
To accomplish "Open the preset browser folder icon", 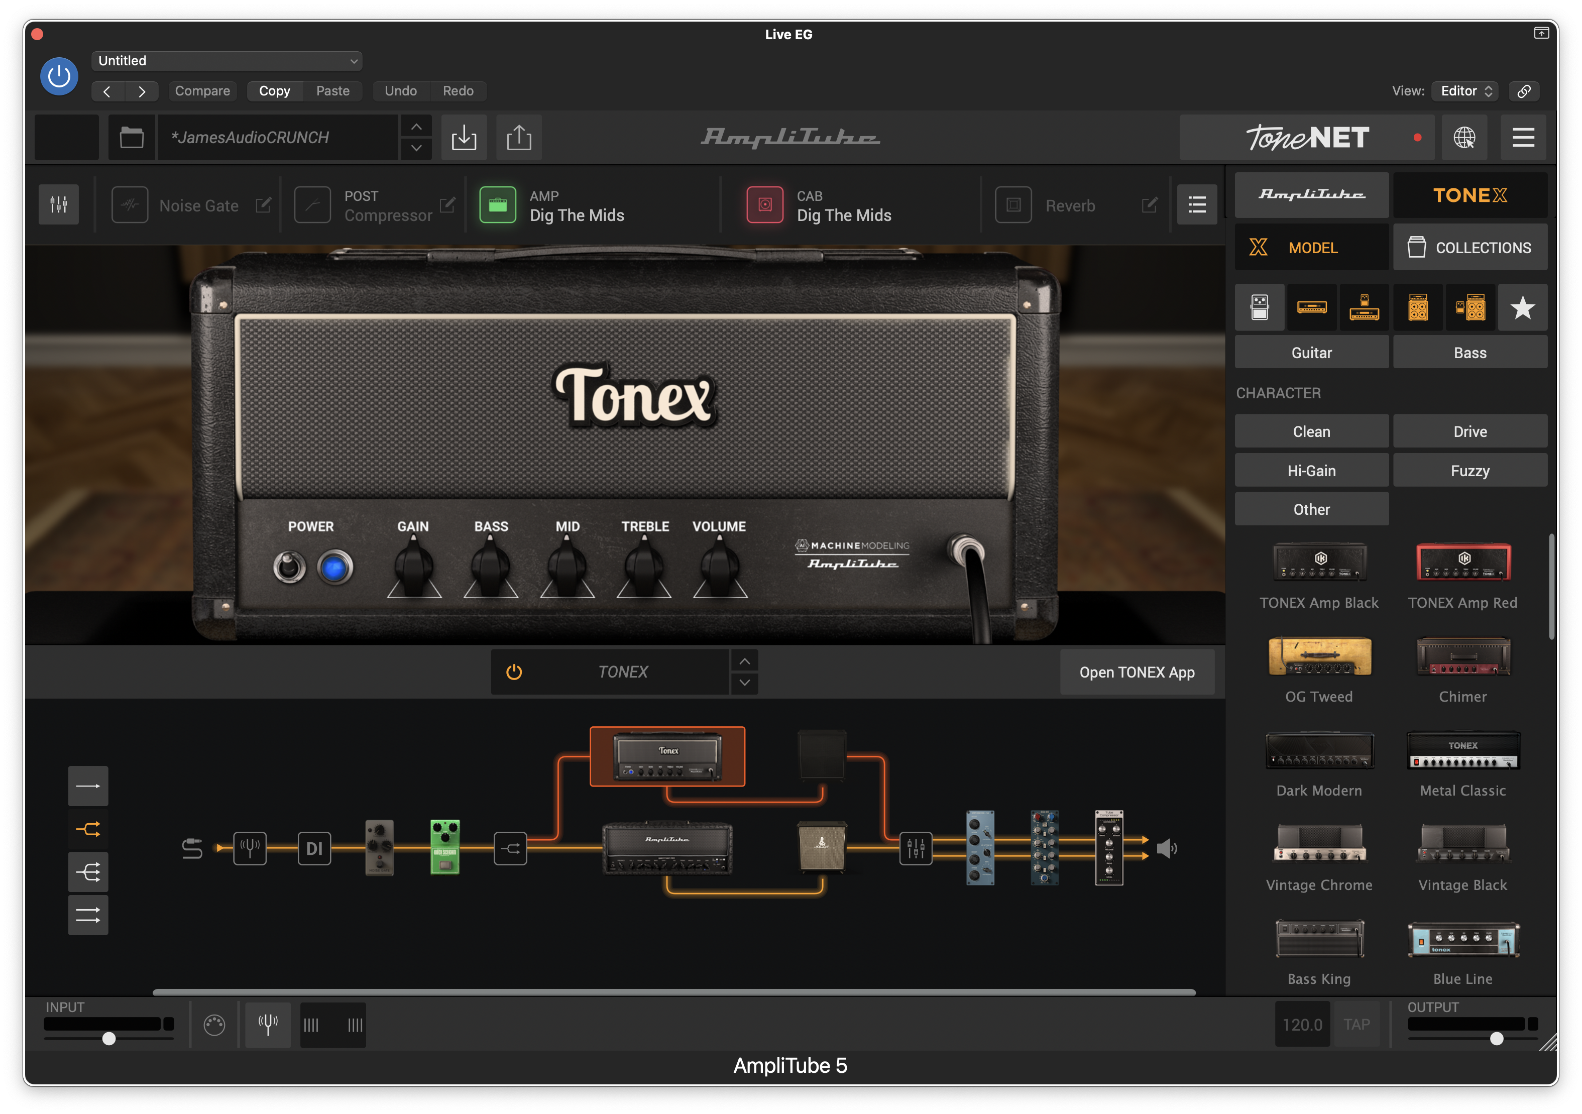I will click(132, 138).
